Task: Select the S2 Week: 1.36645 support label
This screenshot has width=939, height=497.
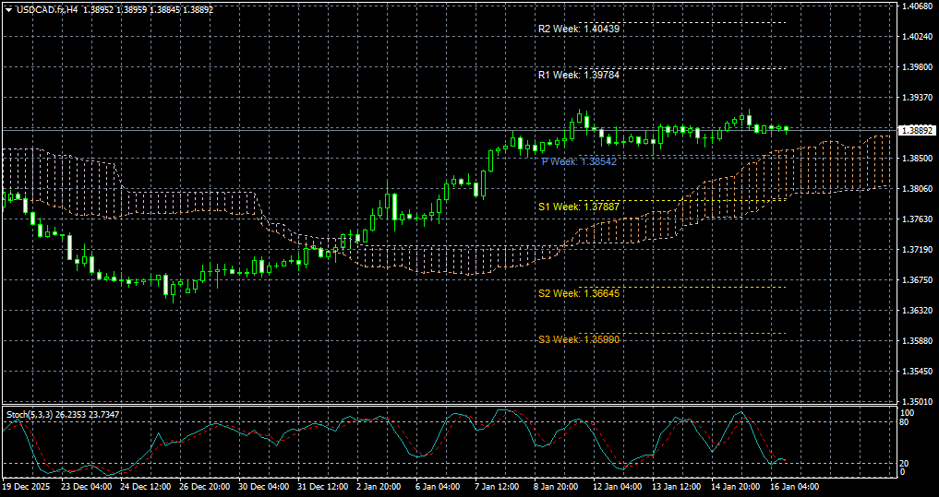Action: coord(579,293)
